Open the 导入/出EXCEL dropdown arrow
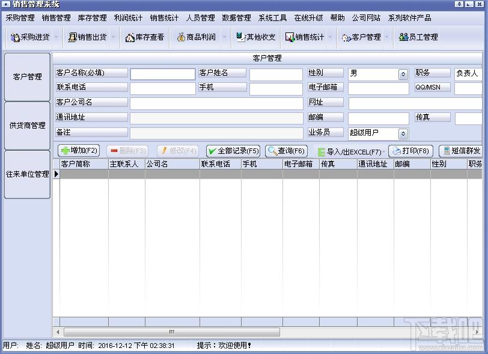Screen dimensions: 488x354 [x=384, y=152]
